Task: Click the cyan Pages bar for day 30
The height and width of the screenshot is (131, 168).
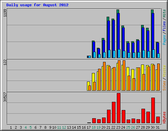Action: (154, 54)
